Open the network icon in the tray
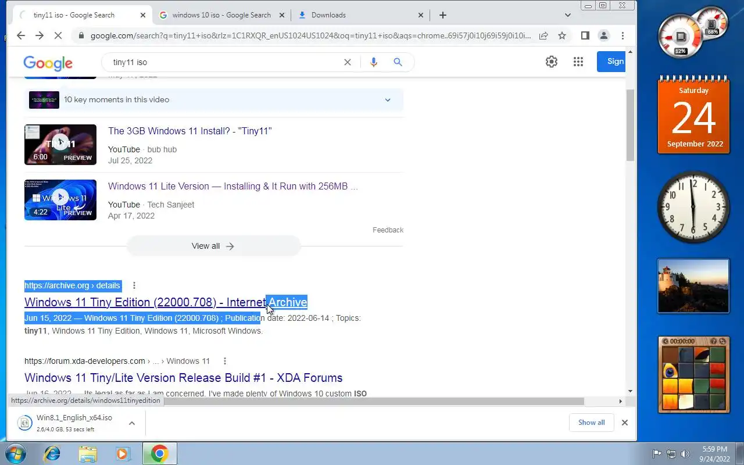744x465 pixels. (x=671, y=454)
